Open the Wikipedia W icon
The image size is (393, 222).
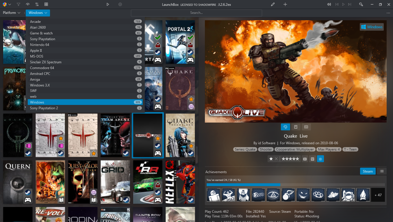312,159
